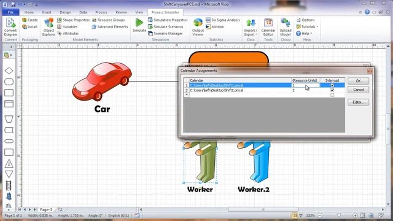Click the Convert Diagram icon
This screenshot has width=393, height=221.
point(10,27)
